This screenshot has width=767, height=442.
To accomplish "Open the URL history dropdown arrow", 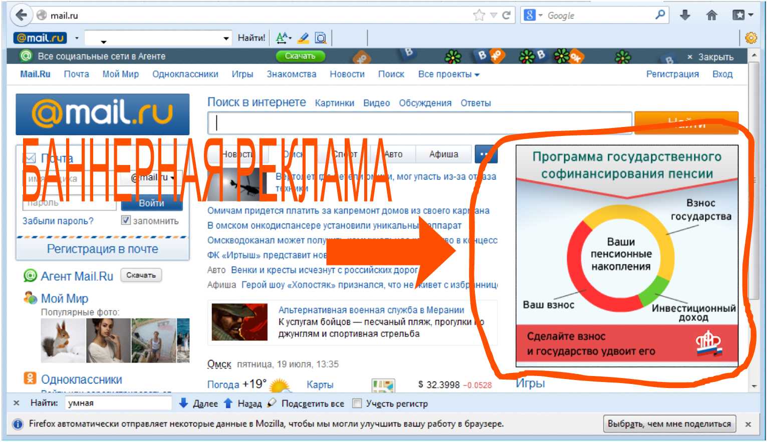I will [x=493, y=15].
